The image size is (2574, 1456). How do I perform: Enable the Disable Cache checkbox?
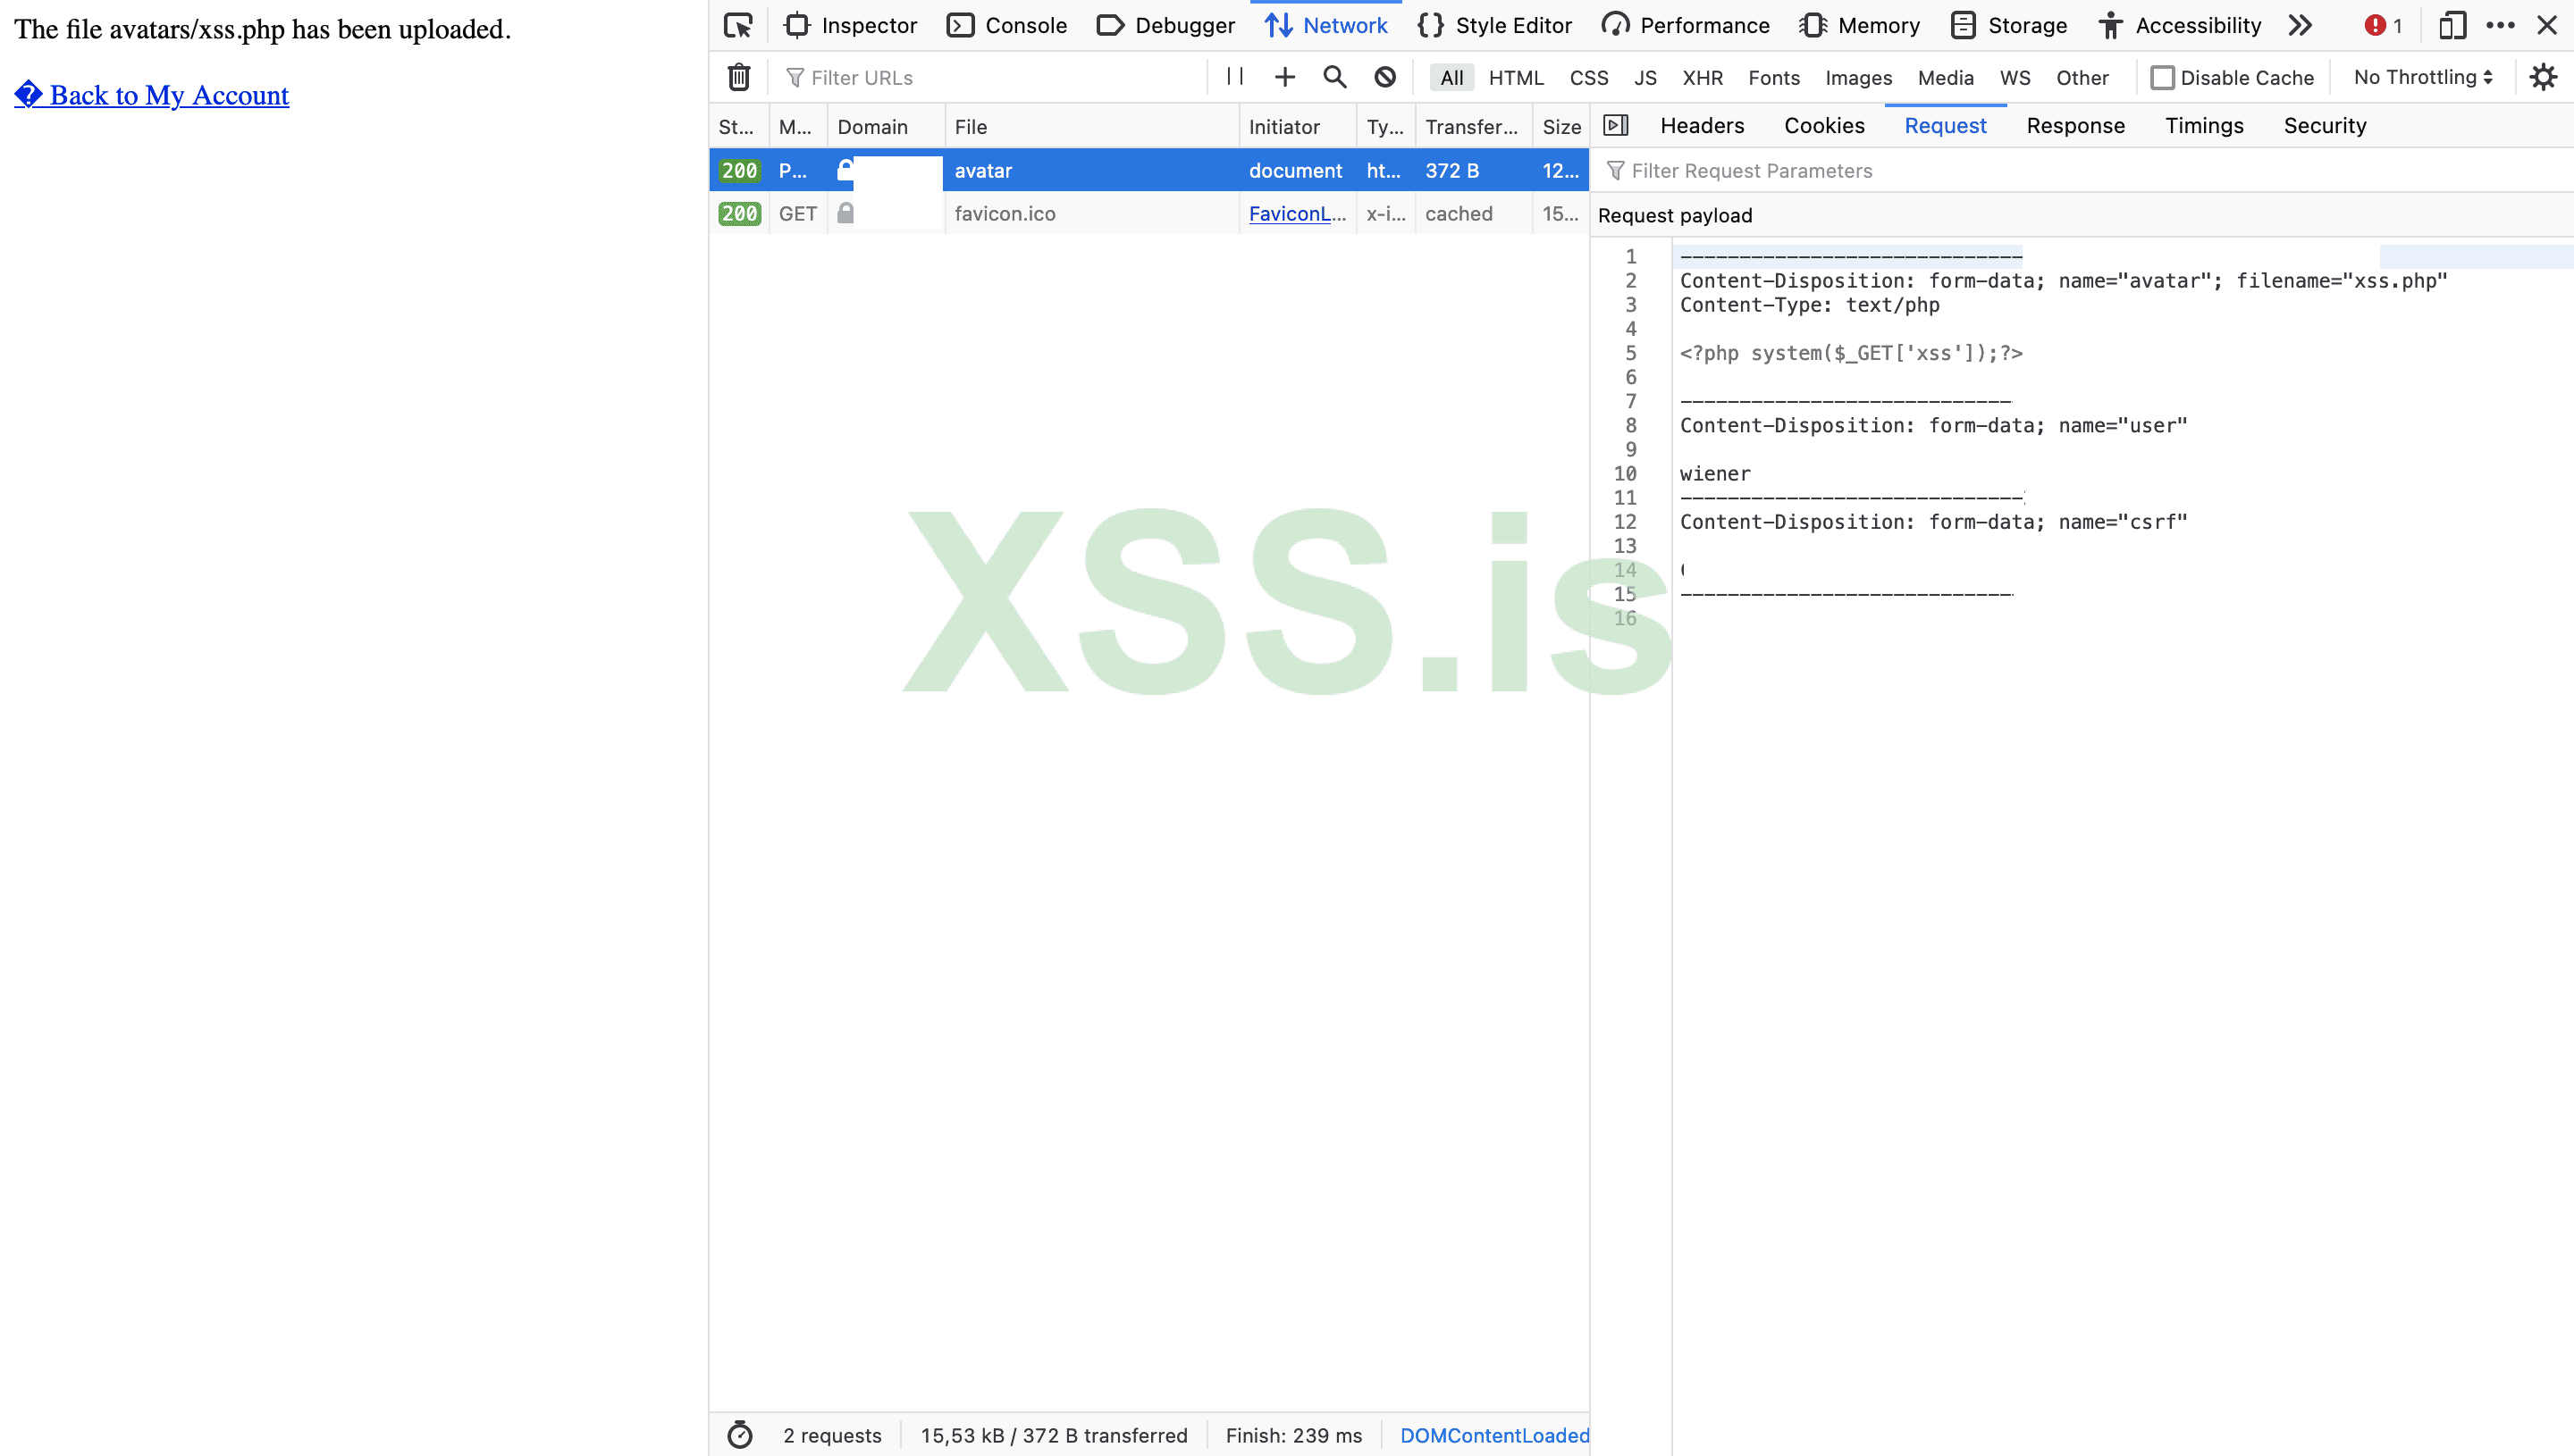pyautogui.click(x=2165, y=77)
